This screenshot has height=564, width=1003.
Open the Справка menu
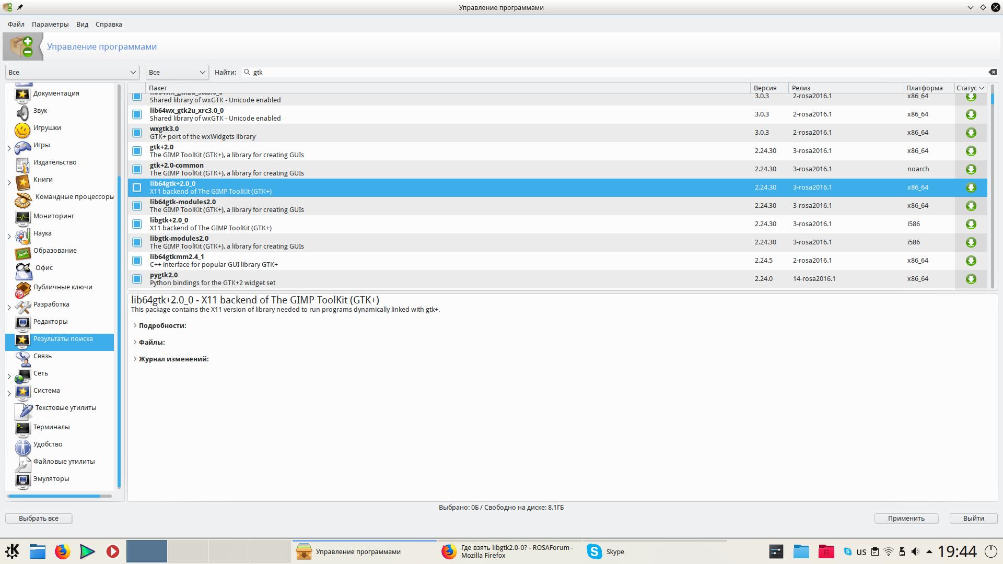(109, 24)
